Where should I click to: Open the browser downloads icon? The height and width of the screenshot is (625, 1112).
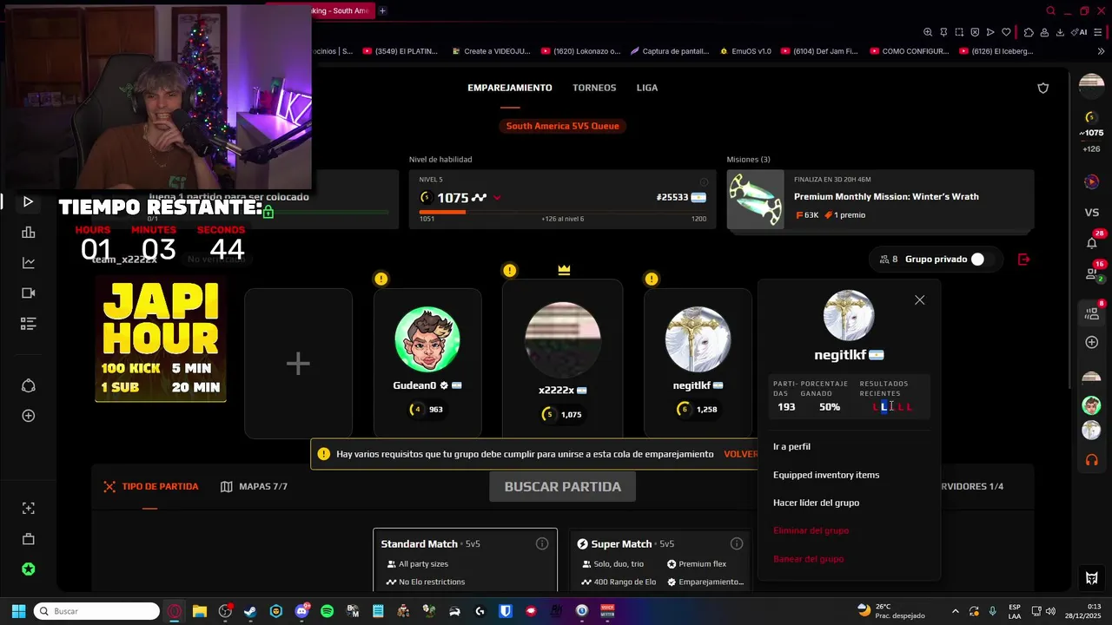(x=1061, y=32)
